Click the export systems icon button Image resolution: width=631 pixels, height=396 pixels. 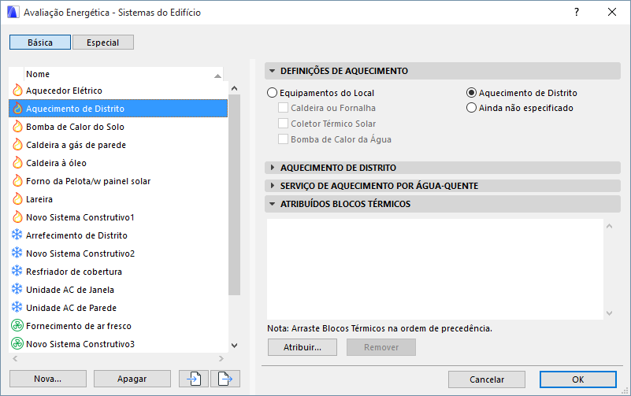225,379
